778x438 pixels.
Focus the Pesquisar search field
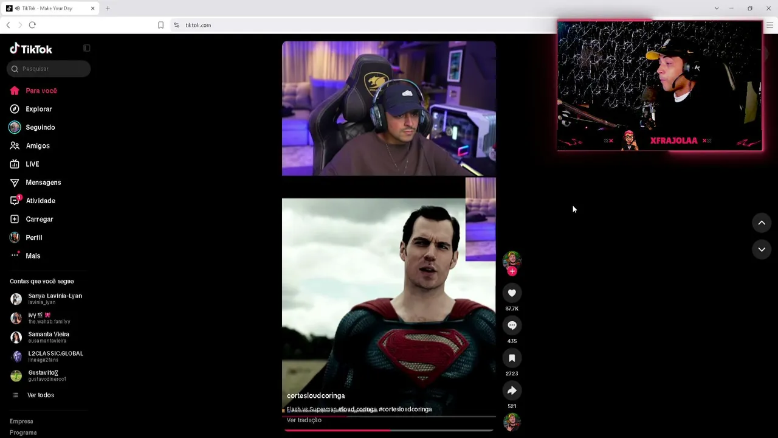point(49,69)
